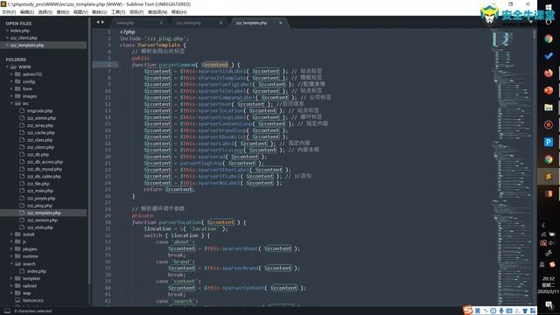The width and height of the screenshot is (560, 315).
Task: Open zzz_pinyin.php in the sidebar
Action: (x=41, y=199)
